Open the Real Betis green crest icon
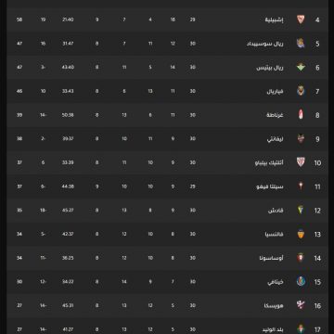The image size is (334, 334). pos(301,67)
